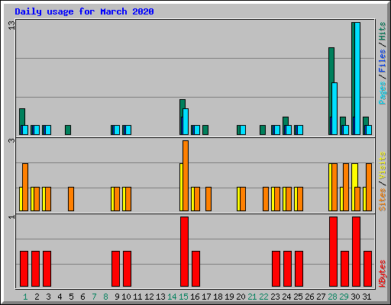
Task: Click the red KBytes bar for day 24
Action: [287, 268]
